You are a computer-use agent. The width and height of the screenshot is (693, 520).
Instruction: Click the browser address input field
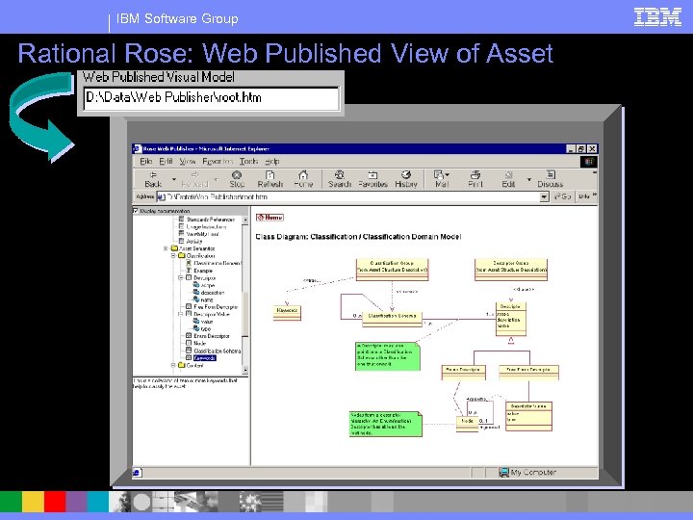352,196
